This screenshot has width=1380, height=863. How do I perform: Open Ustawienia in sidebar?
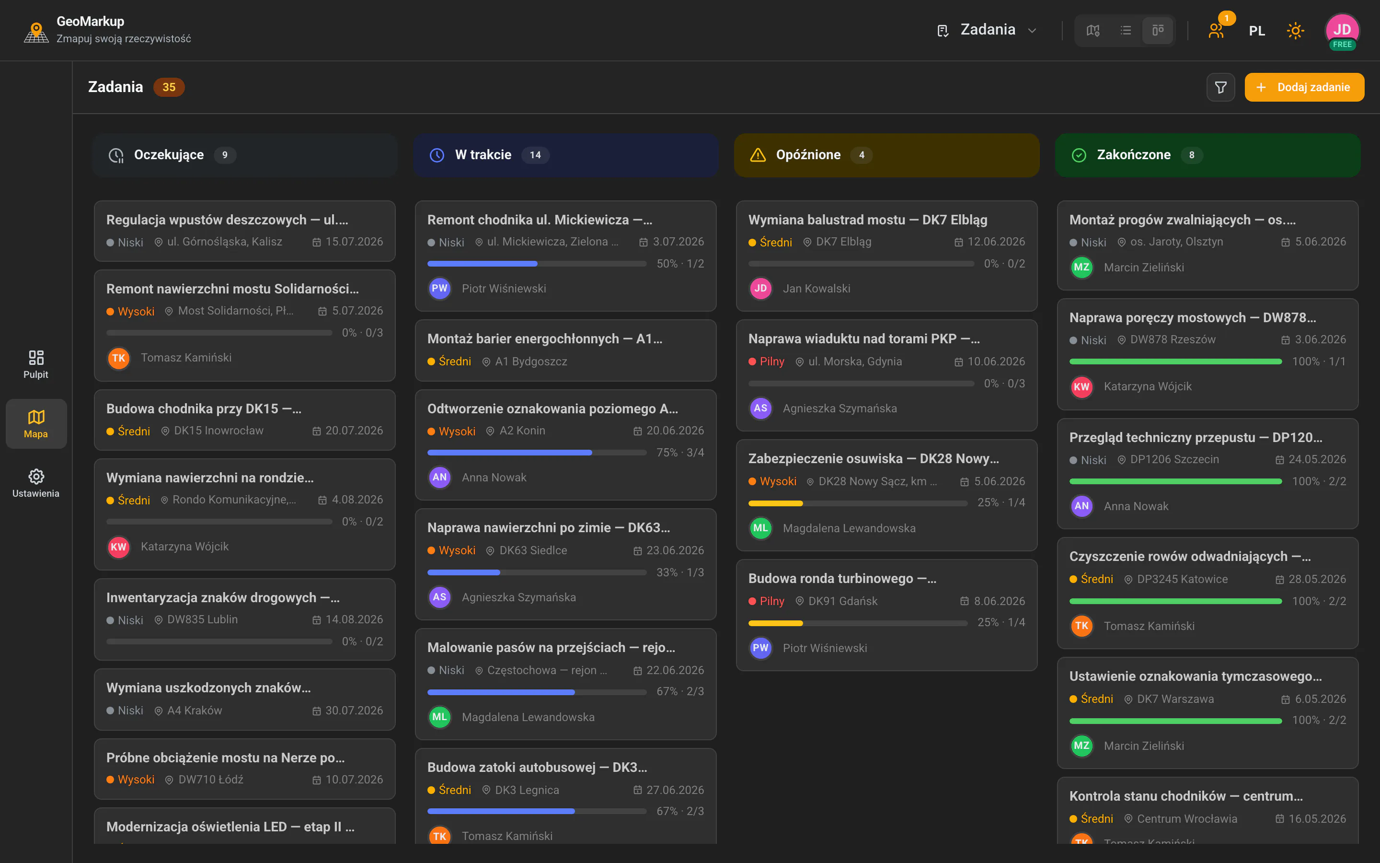36,483
